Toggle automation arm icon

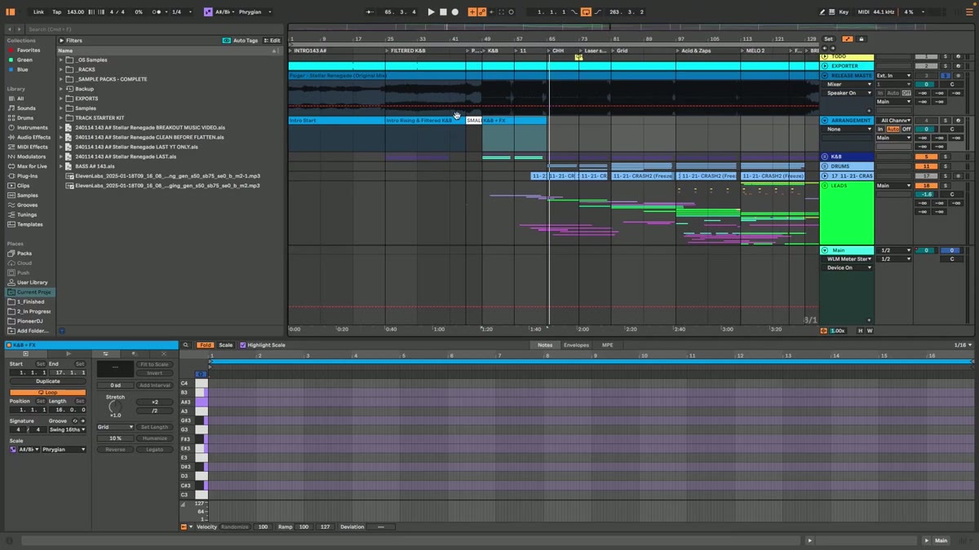[x=482, y=12]
